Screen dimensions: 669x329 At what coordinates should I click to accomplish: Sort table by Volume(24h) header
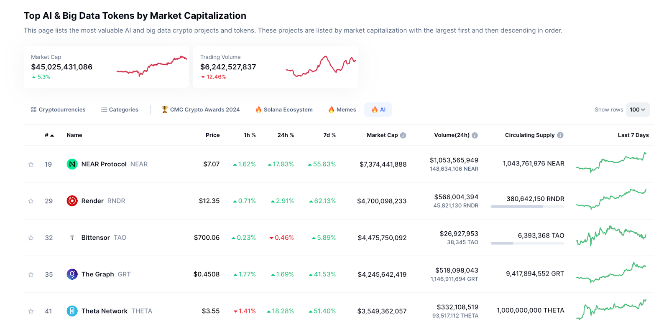pos(452,135)
